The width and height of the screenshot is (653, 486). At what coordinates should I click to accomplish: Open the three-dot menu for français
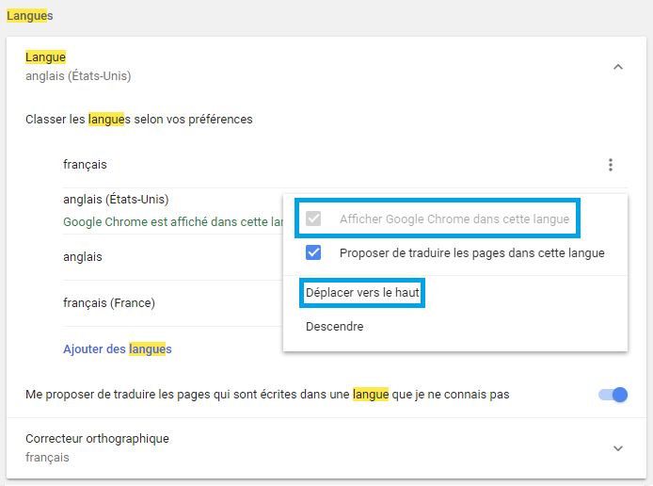pyautogui.click(x=611, y=165)
